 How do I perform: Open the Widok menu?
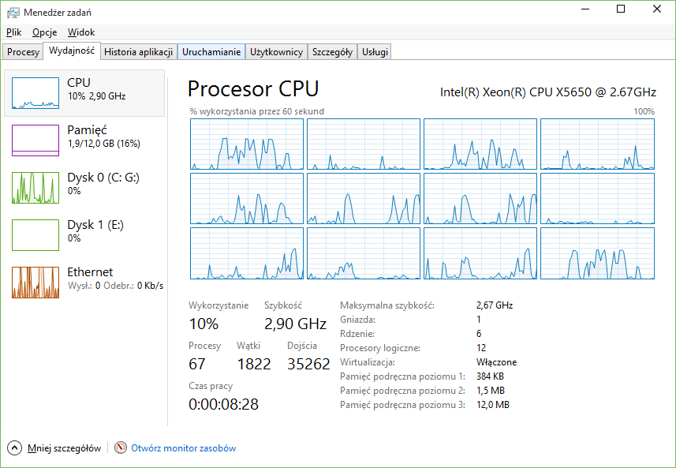(x=80, y=32)
